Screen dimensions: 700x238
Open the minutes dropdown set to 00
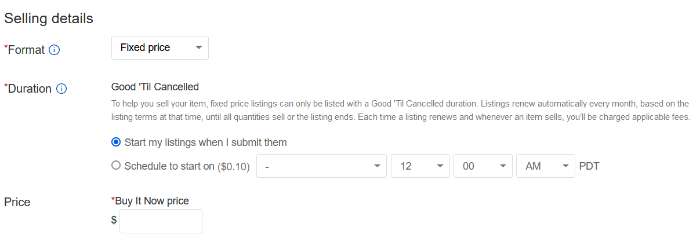coord(483,166)
